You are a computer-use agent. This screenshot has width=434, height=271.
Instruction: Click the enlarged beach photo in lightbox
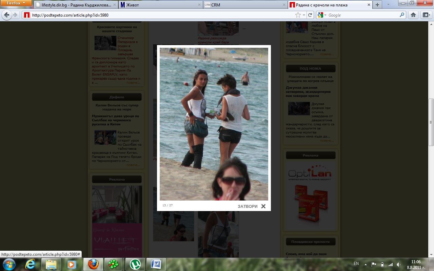click(x=214, y=124)
